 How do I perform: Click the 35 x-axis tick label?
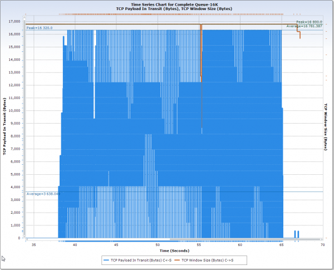pyautogui.click(x=33, y=244)
